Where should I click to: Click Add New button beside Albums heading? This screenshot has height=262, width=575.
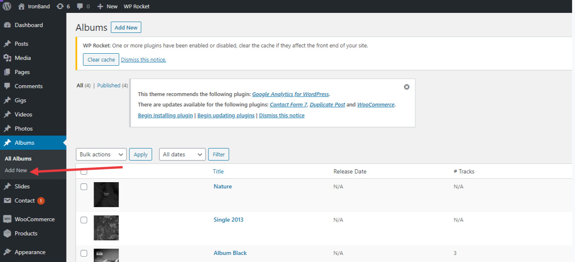click(126, 27)
